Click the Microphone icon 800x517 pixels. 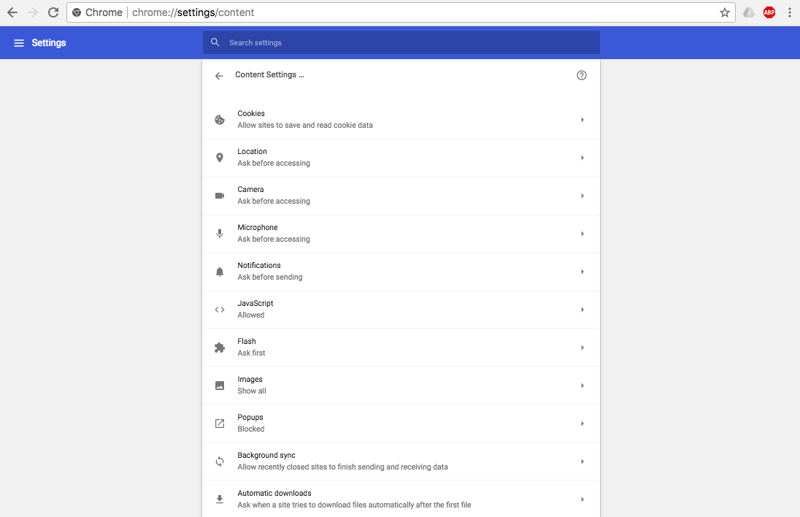coord(220,233)
